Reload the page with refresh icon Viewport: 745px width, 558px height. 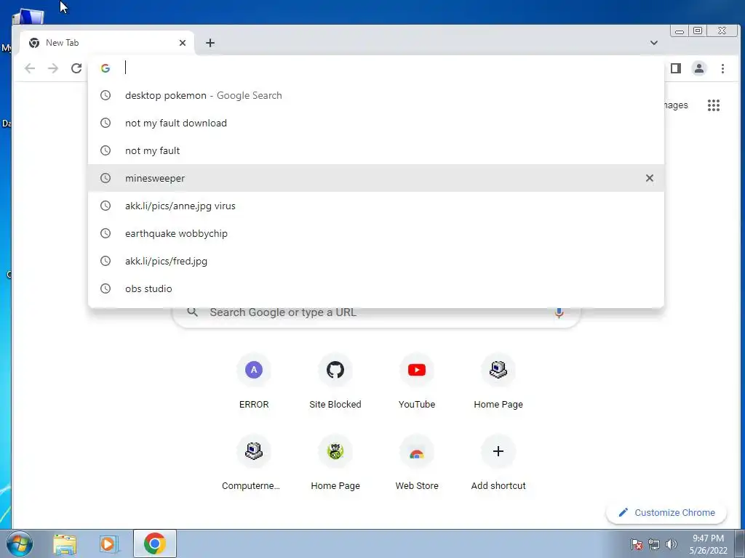pos(76,68)
